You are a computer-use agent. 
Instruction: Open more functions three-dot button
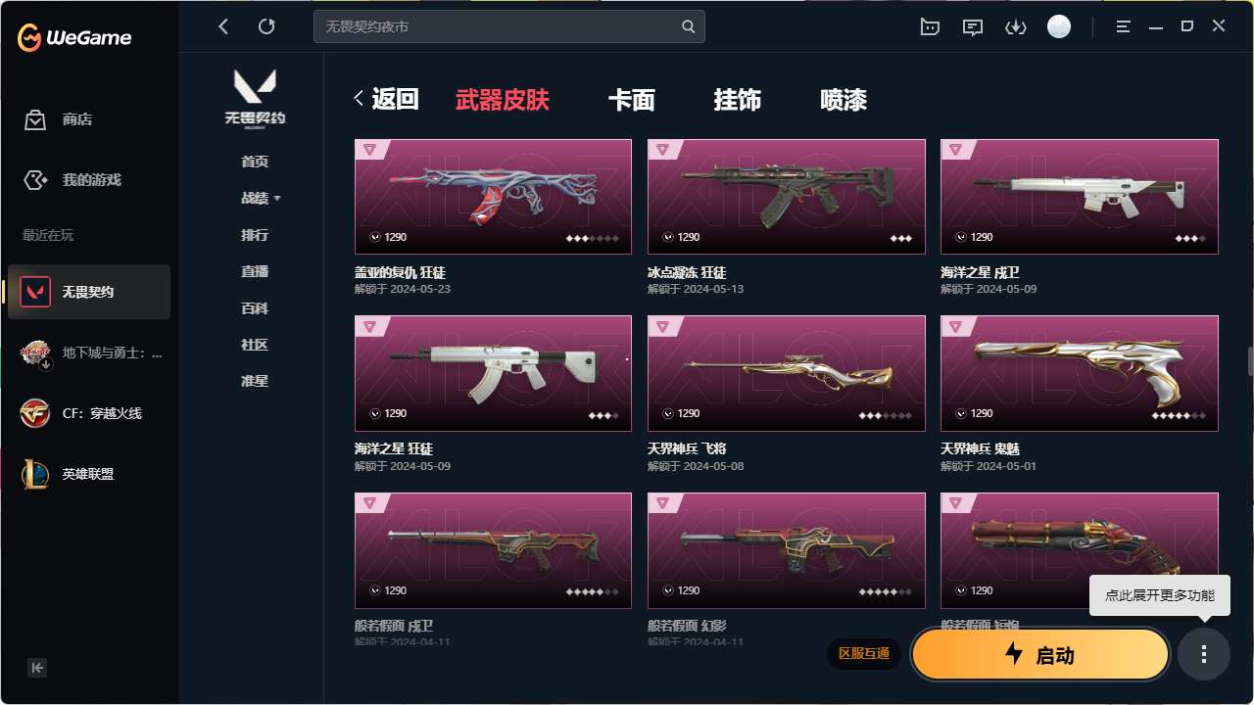1204,654
